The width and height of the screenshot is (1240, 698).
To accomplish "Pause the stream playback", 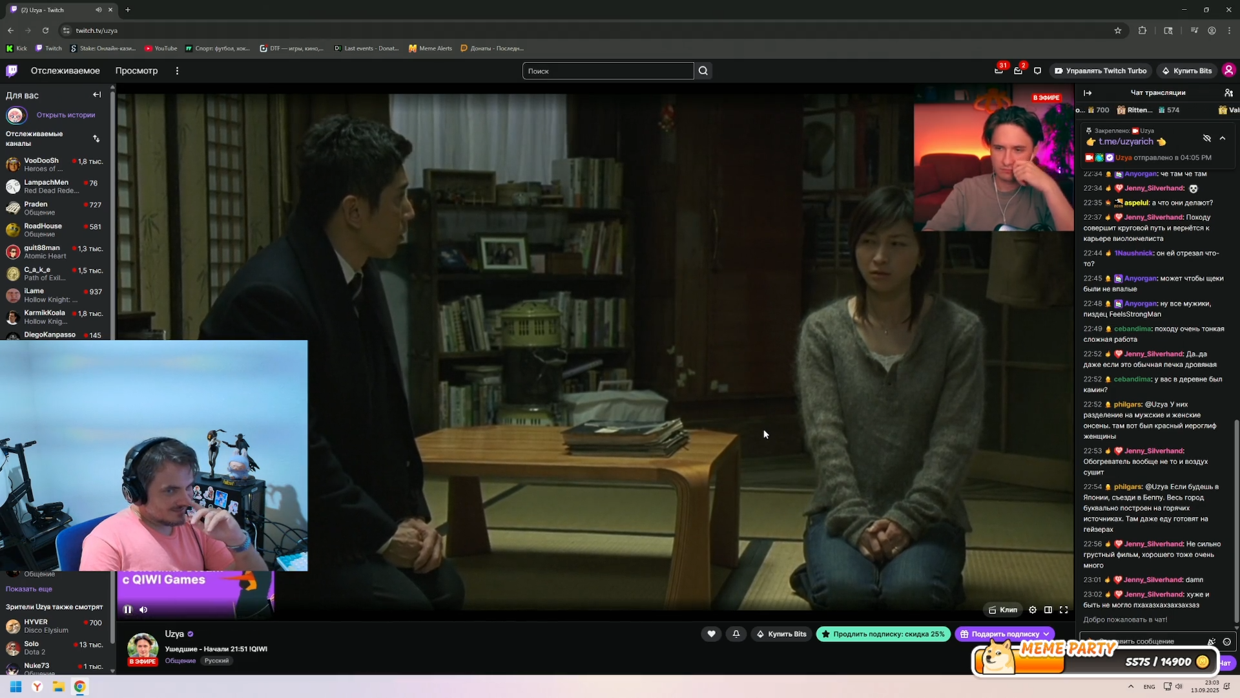I will click(128, 609).
